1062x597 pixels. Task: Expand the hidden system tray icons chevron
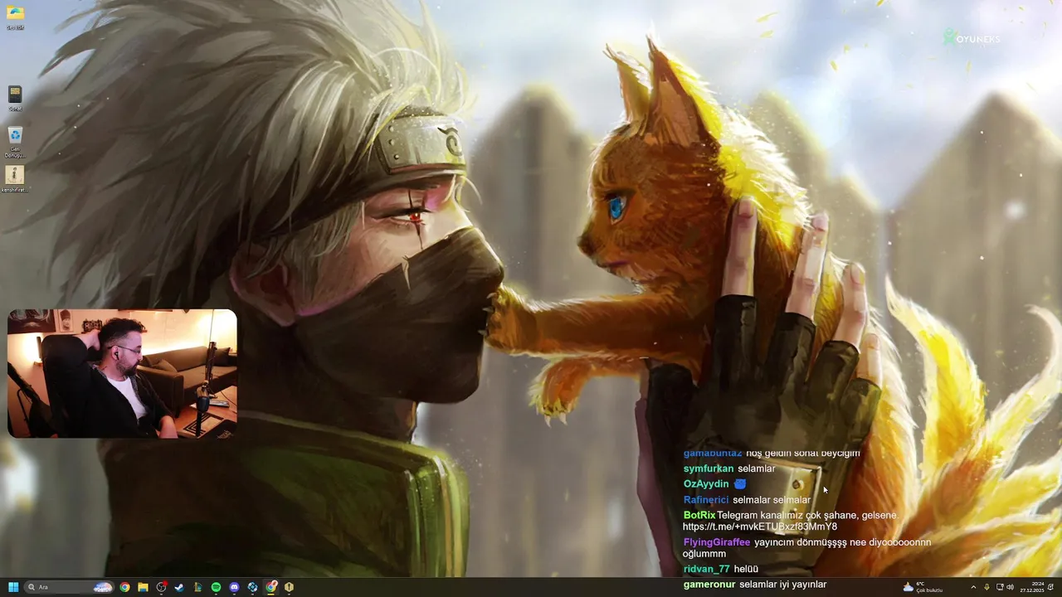973,587
